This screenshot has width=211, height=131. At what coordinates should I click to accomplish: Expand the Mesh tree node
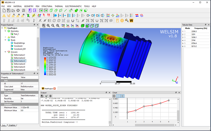5,37
